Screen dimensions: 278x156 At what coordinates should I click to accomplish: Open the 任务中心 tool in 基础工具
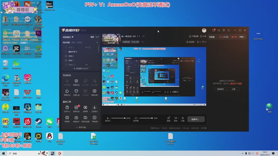click(67, 109)
